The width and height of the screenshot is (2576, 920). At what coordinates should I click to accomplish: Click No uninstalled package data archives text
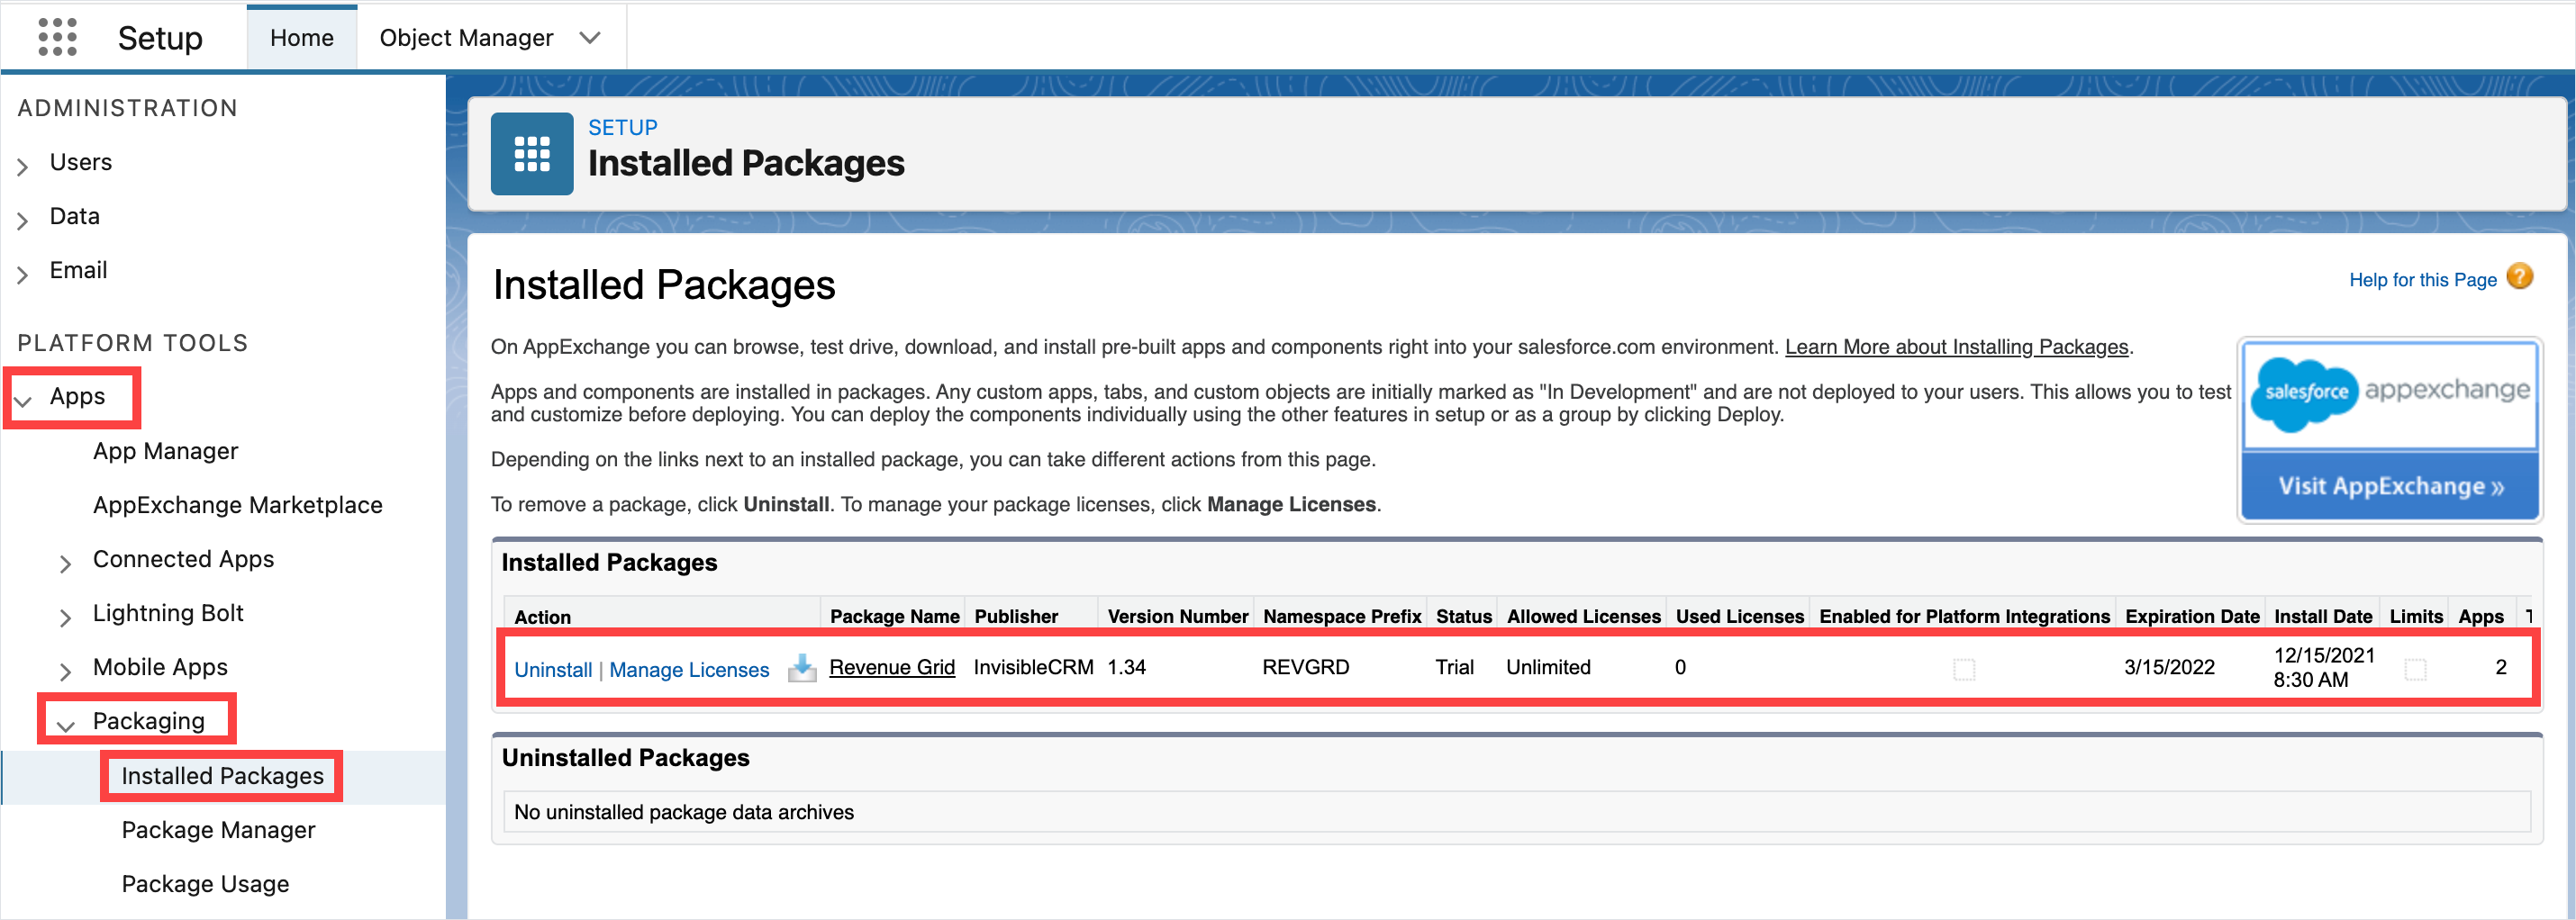pyautogui.click(x=683, y=811)
